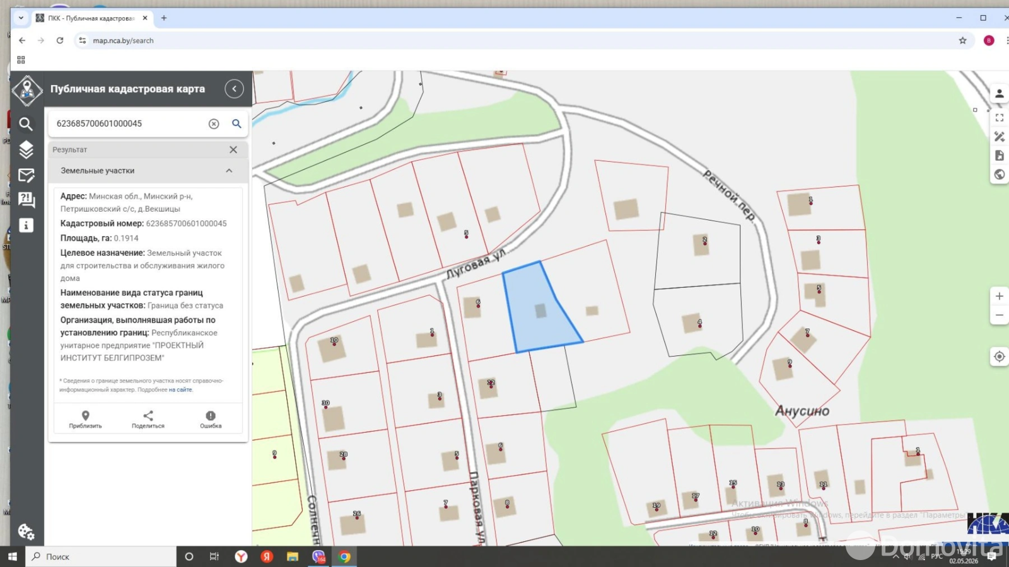Open Viber from the taskbar

point(318,556)
